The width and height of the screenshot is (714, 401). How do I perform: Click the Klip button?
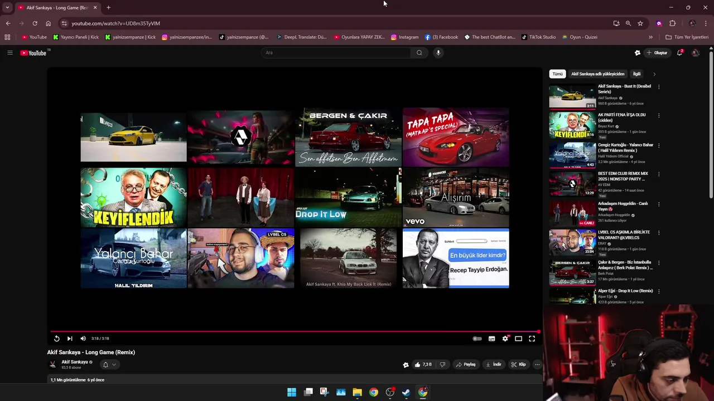click(x=518, y=365)
